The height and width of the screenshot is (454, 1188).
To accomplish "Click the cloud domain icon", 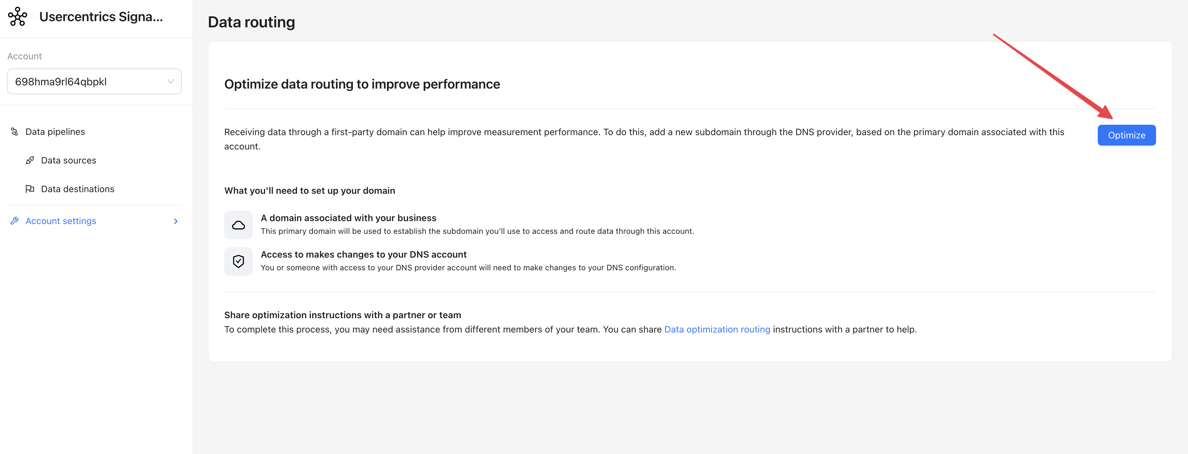I will (x=238, y=225).
